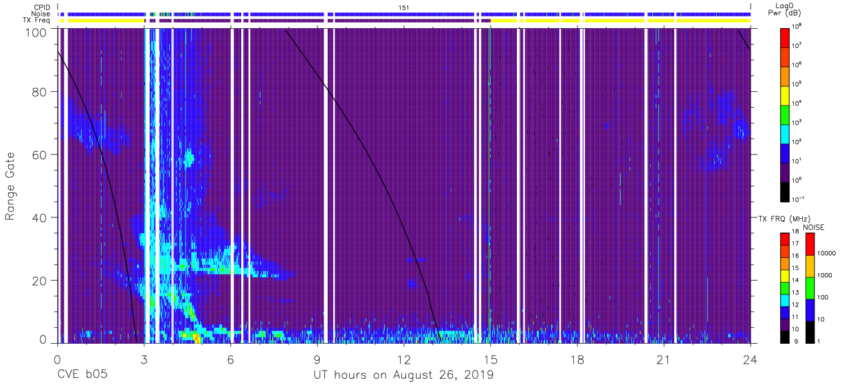Click the cyan segment of the TX FRQ colorbar
844x389 pixels.
click(785, 300)
